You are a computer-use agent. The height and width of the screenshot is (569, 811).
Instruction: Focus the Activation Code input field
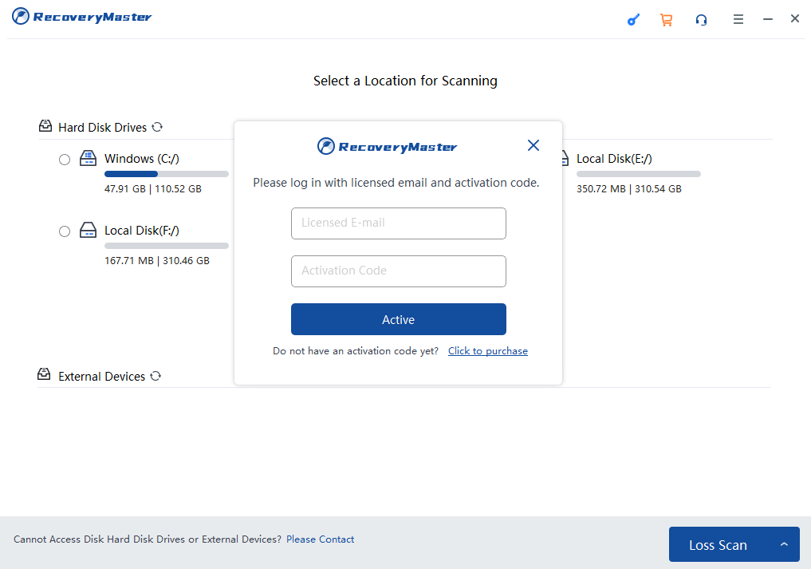(x=398, y=271)
